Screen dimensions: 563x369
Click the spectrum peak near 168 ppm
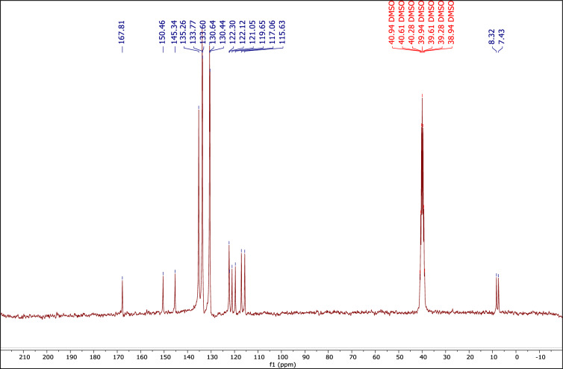pyautogui.click(x=122, y=279)
